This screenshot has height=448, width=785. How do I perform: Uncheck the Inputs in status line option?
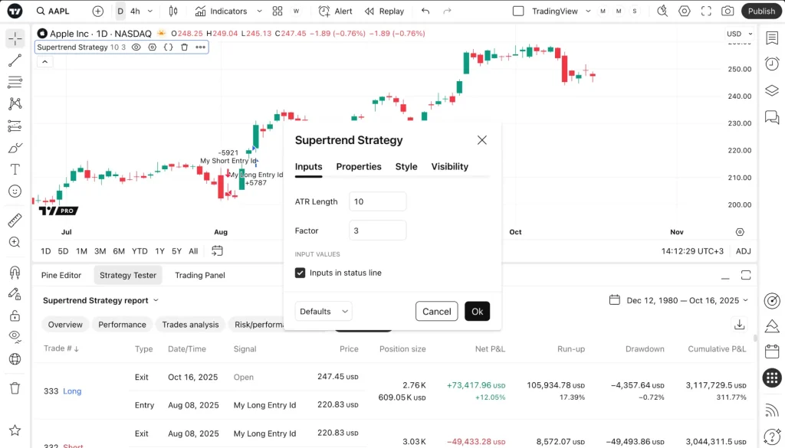point(300,272)
